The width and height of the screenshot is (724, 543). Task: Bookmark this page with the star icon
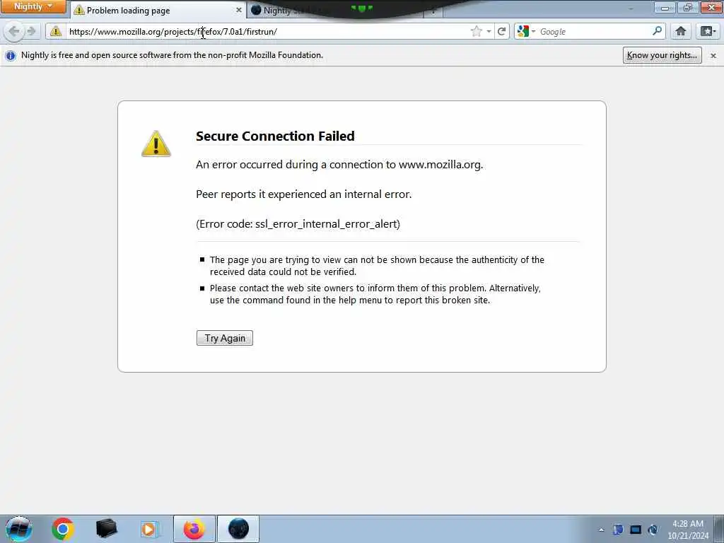(476, 31)
